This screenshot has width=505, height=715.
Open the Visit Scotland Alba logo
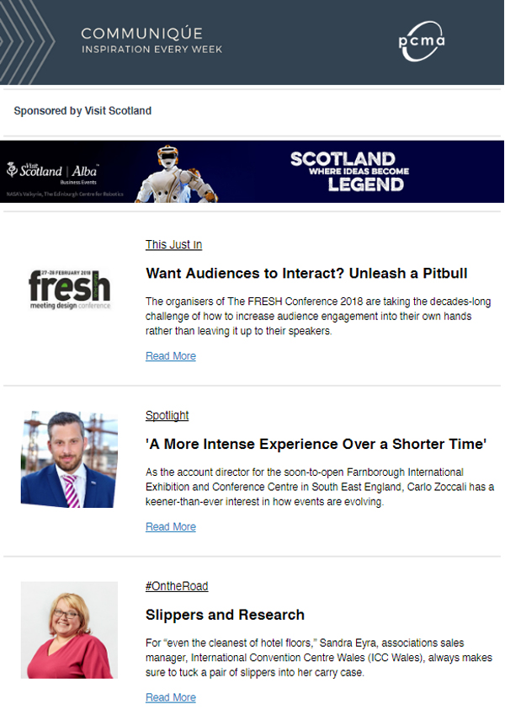[x=52, y=171]
